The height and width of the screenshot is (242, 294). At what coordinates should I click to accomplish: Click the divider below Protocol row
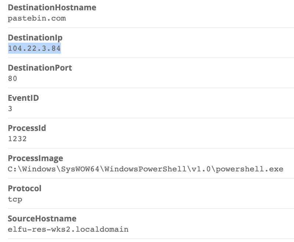[x=151, y=208]
